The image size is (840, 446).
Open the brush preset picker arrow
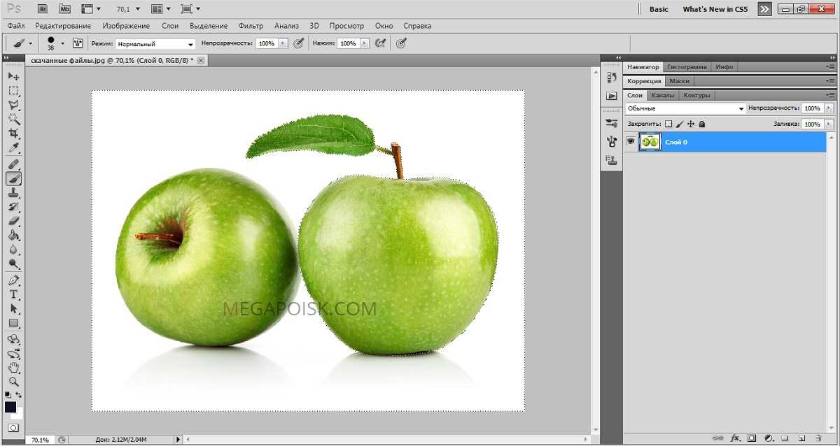click(x=62, y=43)
